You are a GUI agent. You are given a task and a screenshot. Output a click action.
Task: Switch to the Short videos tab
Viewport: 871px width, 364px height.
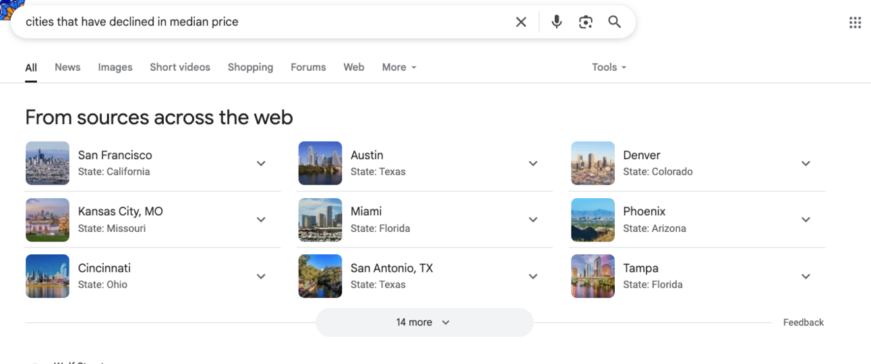(180, 67)
